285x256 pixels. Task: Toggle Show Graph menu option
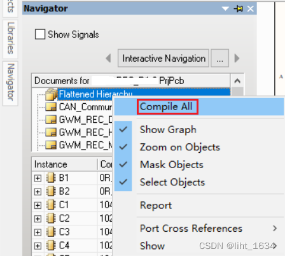click(x=199, y=129)
